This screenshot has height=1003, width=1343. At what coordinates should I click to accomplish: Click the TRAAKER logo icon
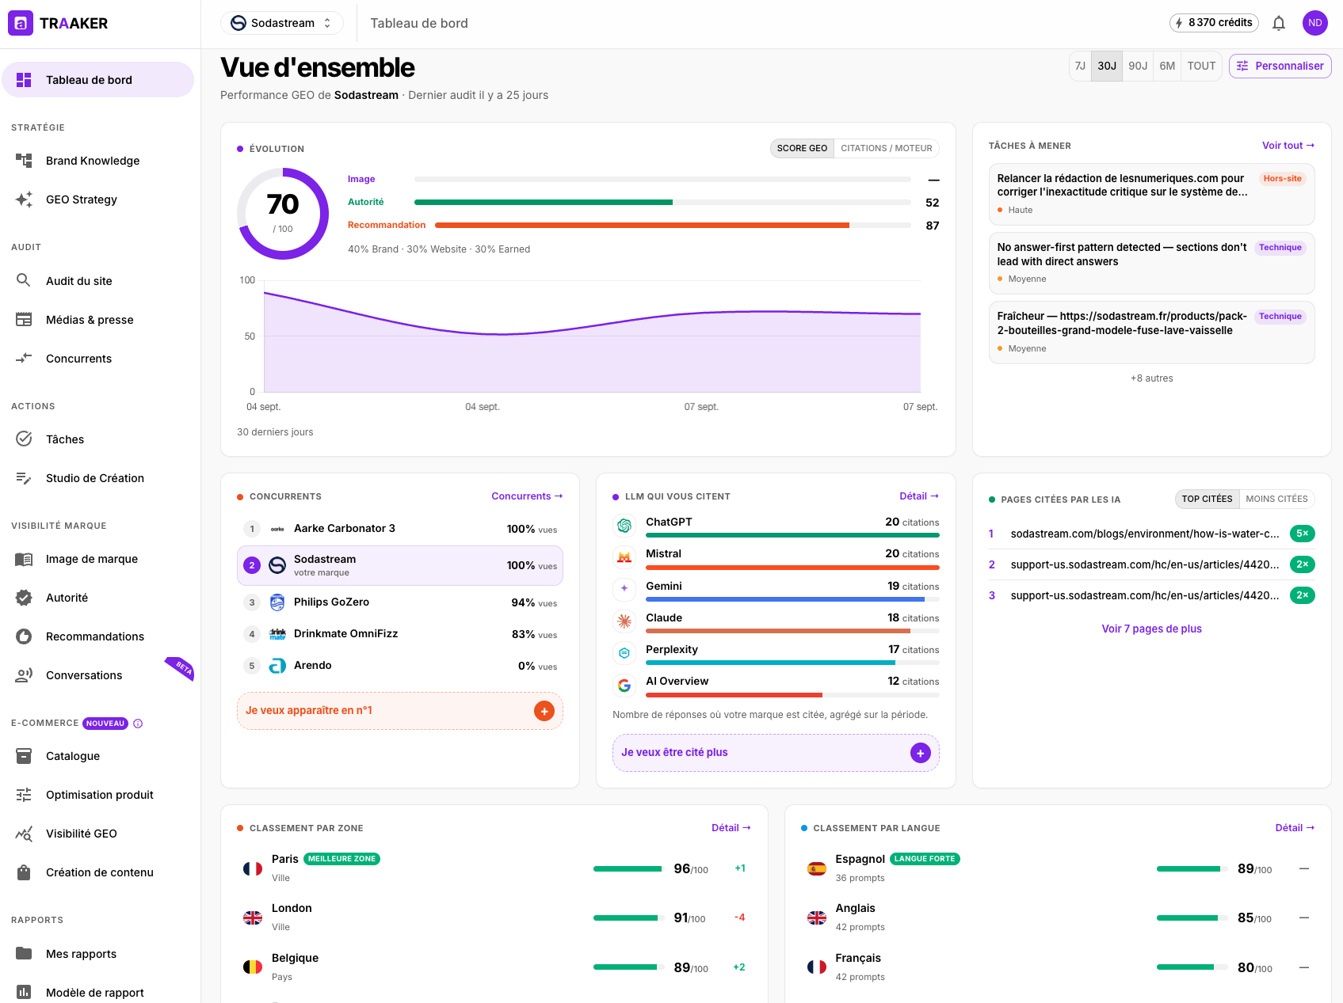click(21, 23)
